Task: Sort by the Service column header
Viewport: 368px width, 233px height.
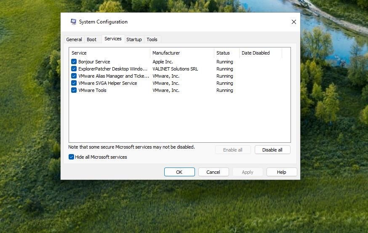Action: (x=109, y=53)
